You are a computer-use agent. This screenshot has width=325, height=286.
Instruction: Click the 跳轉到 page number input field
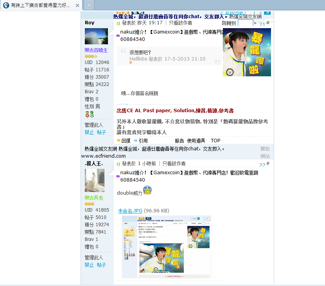pyautogui.click(x=245, y=23)
